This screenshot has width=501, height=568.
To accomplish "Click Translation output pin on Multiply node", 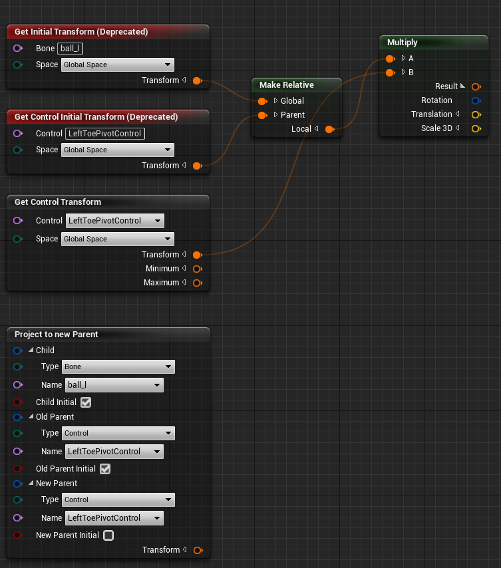I will (x=476, y=115).
